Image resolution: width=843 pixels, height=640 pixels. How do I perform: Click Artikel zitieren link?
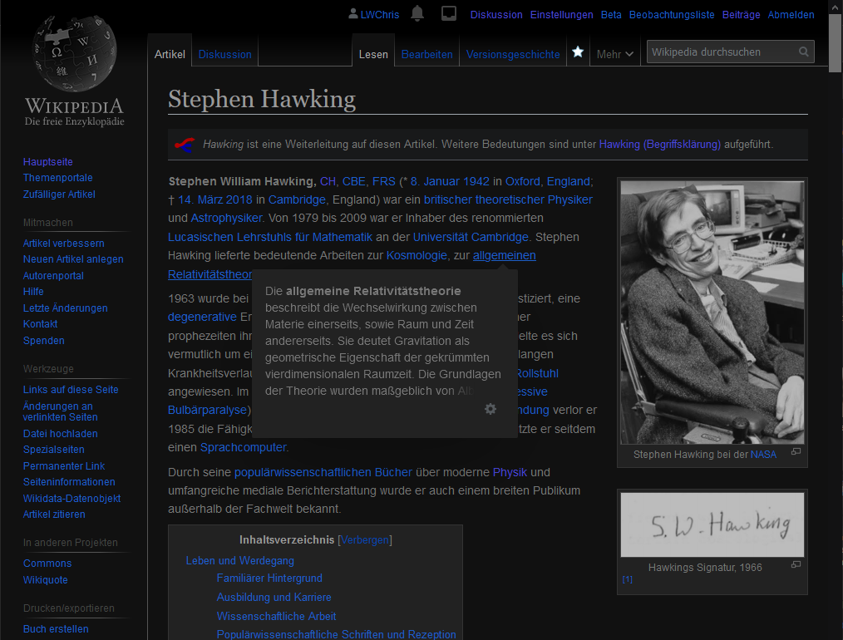click(54, 514)
